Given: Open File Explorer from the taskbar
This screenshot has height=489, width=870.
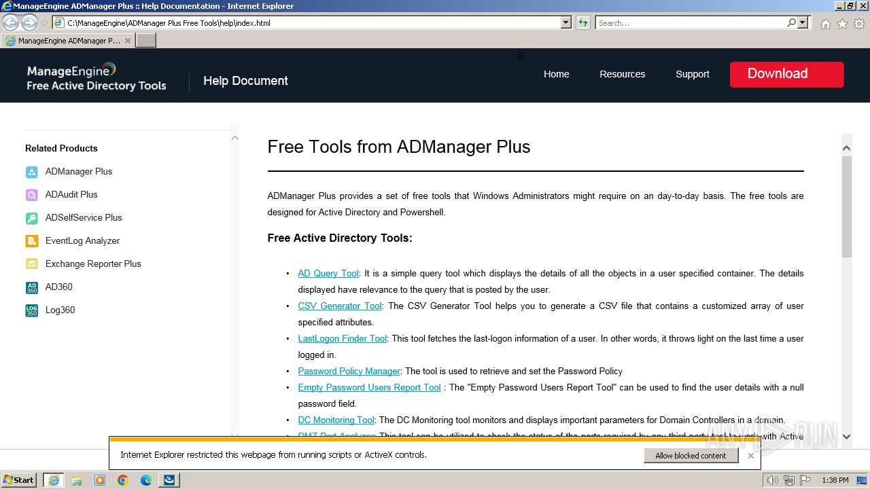Looking at the screenshot, I should click(77, 480).
